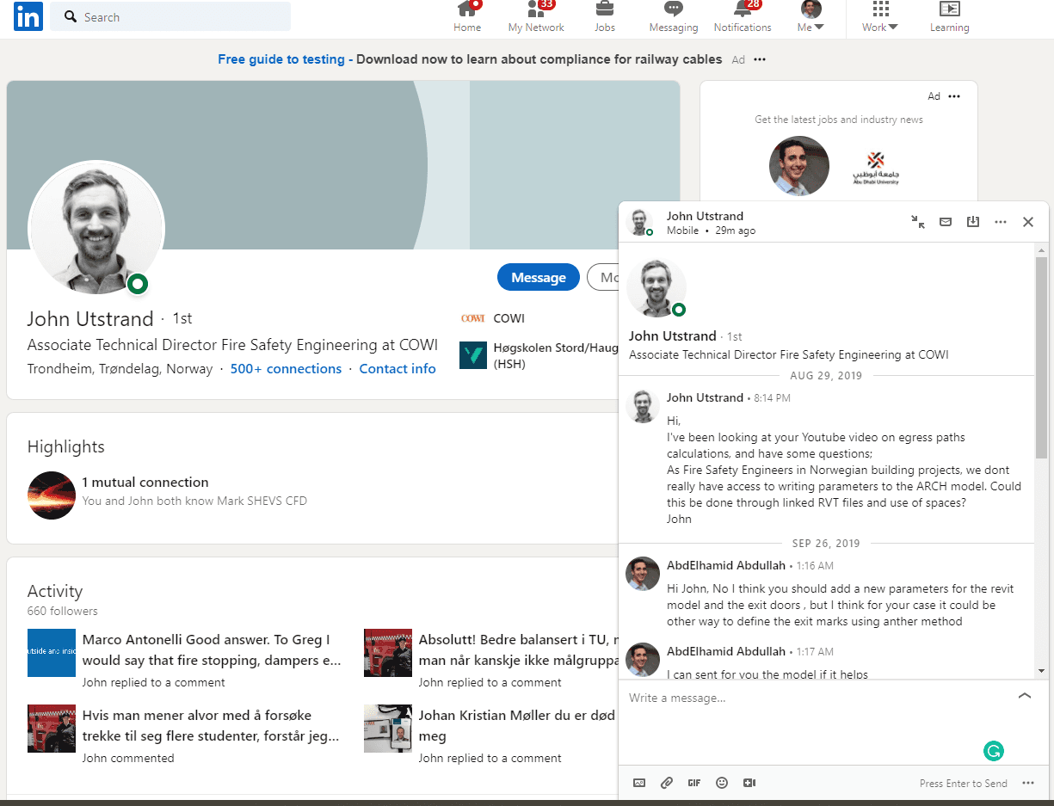Click the green Grammarly icon in message box
Screen dimensions: 1054x806
click(993, 751)
